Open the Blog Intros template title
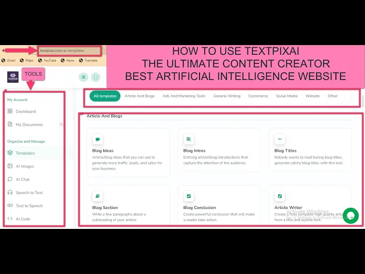The image size is (365, 274). (x=194, y=151)
